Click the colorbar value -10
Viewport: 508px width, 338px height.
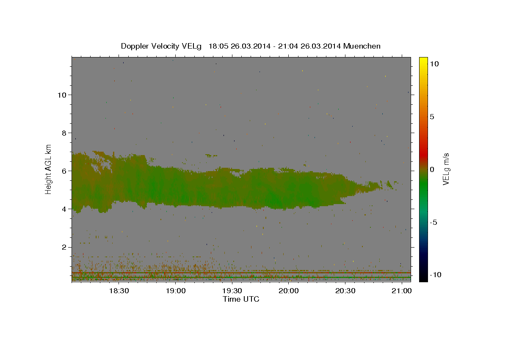(x=435, y=275)
